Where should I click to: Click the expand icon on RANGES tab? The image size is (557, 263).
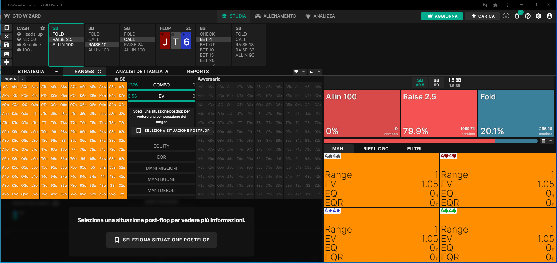point(99,72)
